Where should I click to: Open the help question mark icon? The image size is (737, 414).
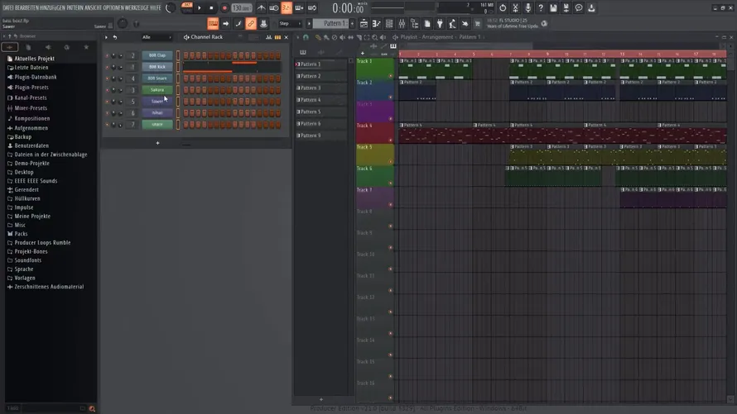pyautogui.click(x=541, y=8)
